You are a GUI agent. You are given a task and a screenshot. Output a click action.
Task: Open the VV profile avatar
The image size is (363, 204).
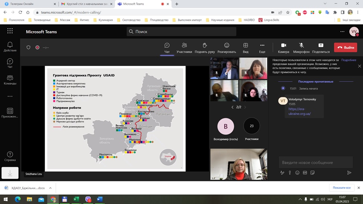[x=354, y=32]
